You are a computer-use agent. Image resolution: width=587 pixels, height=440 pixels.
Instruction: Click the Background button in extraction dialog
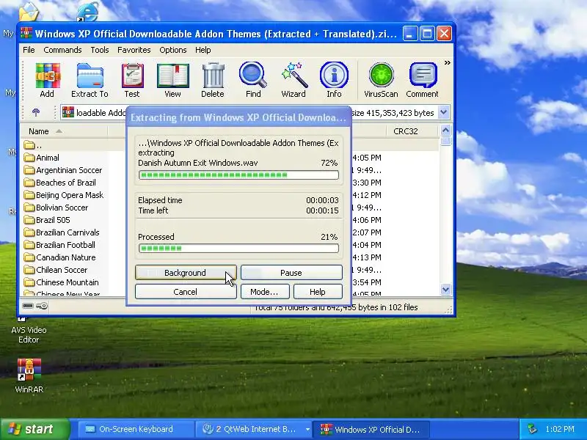pos(186,273)
